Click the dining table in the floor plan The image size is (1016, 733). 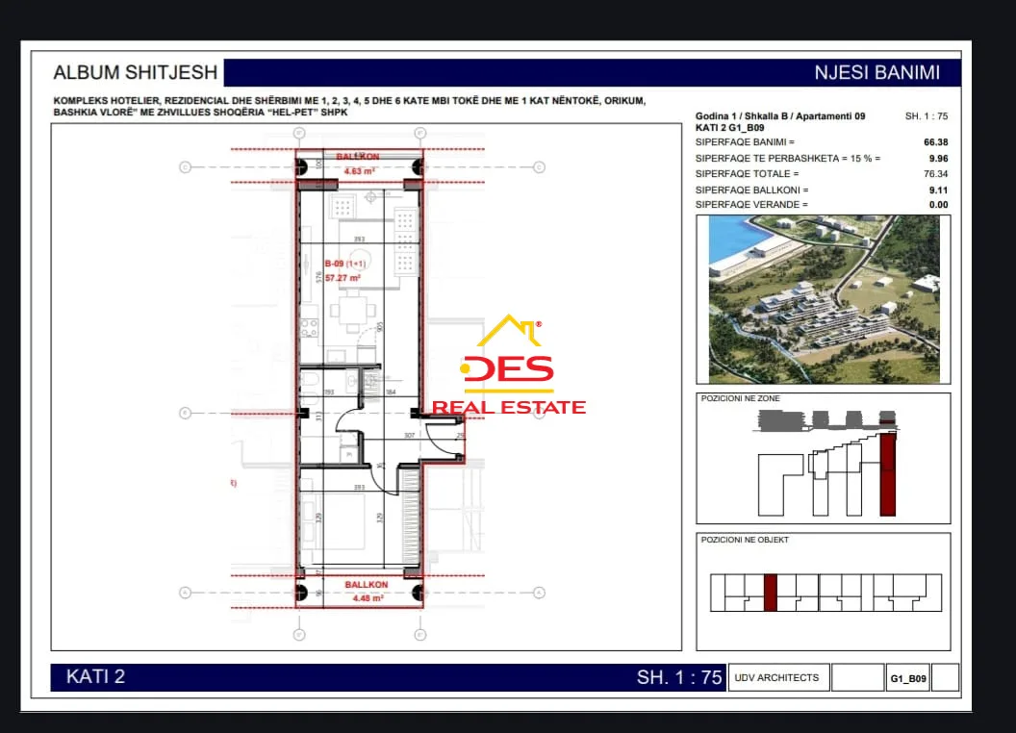click(x=353, y=311)
